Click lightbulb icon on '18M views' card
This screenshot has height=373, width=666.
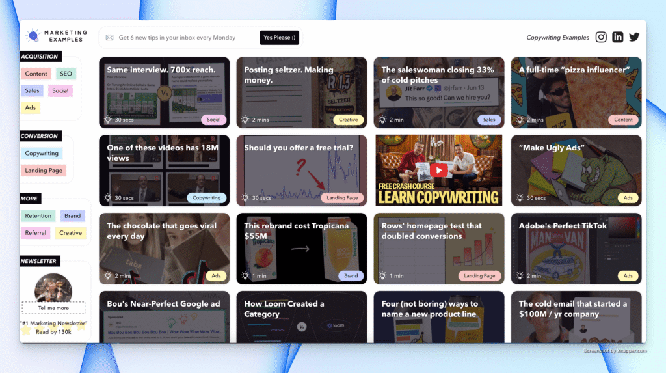108,198
